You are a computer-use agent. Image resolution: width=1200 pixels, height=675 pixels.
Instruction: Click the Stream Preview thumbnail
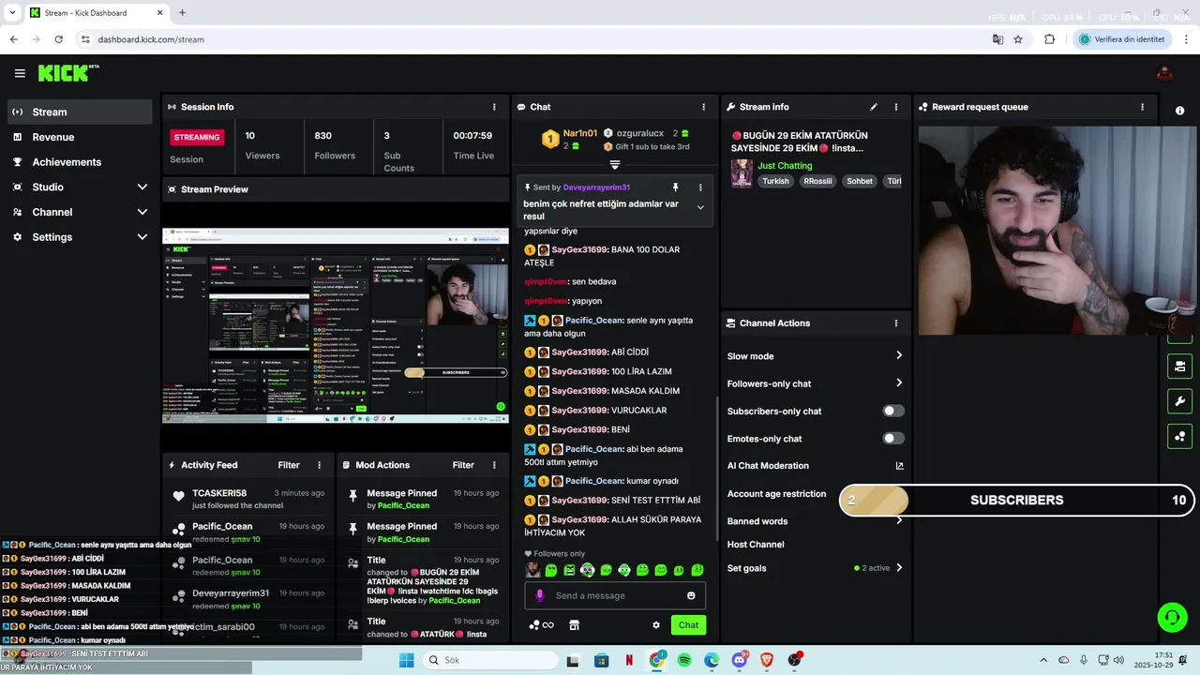(336, 326)
